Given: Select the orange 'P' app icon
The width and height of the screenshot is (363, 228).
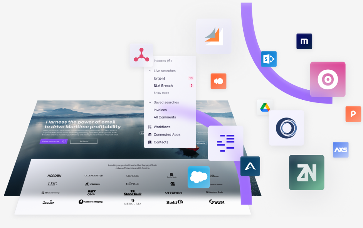Looking at the screenshot, I should (x=353, y=114).
